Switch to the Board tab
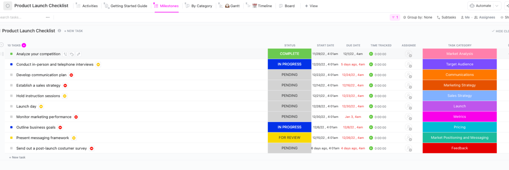 286,6
